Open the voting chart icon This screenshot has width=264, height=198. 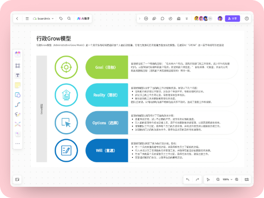click(x=179, y=19)
